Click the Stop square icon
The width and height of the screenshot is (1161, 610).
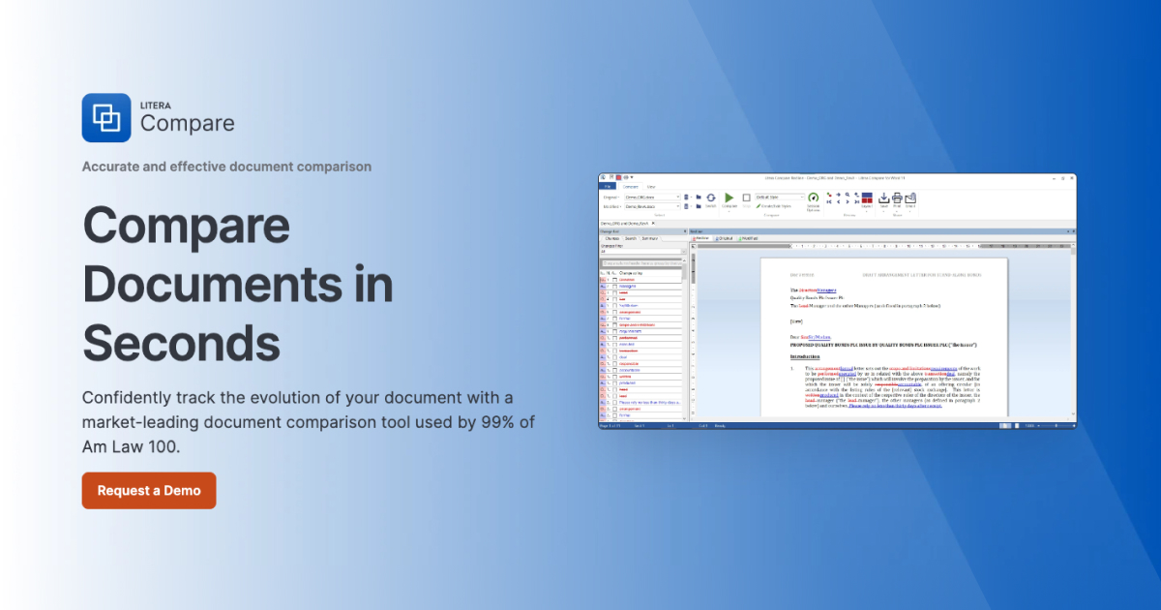point(746,198)
